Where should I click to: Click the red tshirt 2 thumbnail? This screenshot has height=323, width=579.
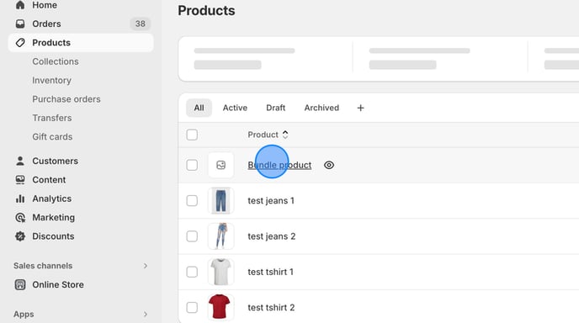pos(220,307)
